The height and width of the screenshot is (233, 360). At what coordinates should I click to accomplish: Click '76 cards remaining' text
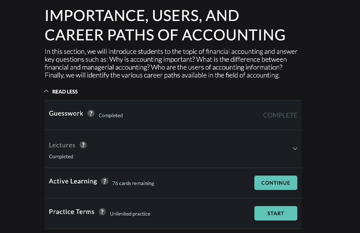[x=133, y=183]
